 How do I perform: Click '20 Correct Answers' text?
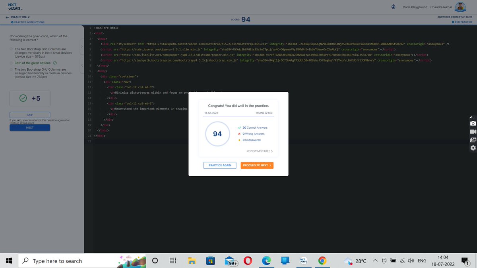(x=255, y=127)
